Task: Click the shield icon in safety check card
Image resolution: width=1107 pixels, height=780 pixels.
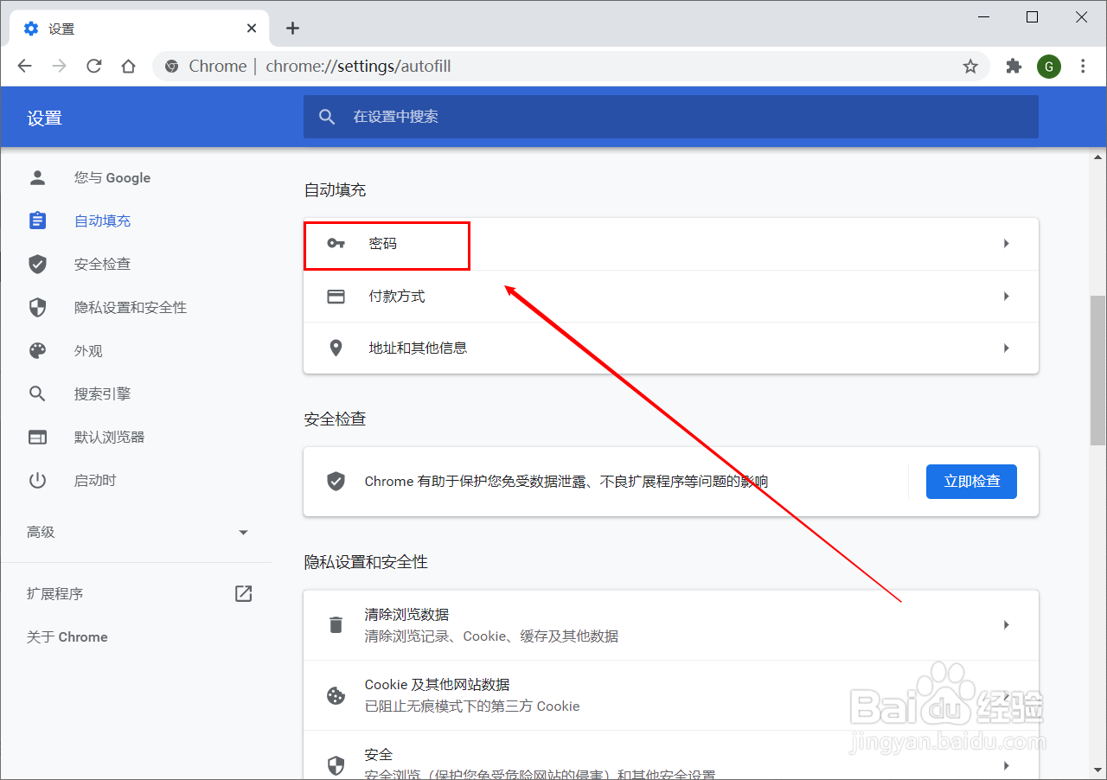Action: pos(336,482)
